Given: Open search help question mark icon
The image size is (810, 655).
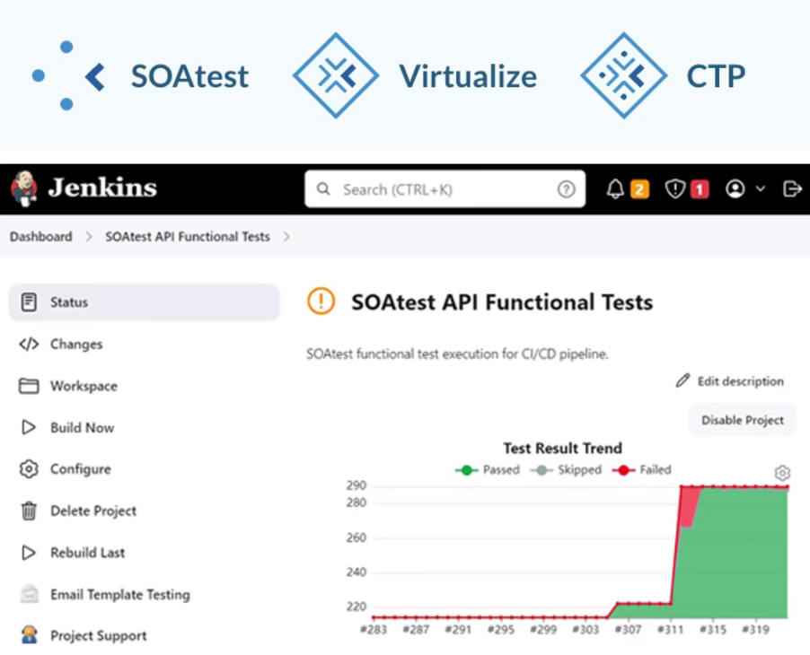Looking at the screenshot, I should tap(566, 189).
